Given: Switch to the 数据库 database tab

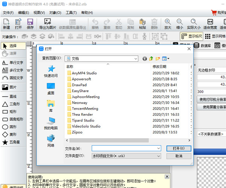Looking at the screenshot, I should tap(202, 45).
